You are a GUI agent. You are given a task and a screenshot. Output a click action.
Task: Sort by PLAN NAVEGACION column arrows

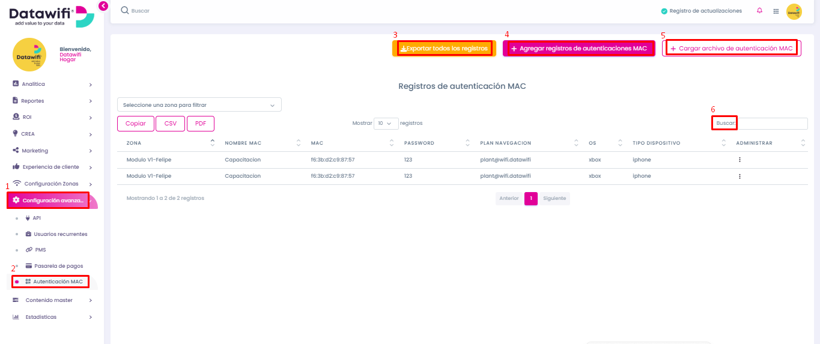(577, 143)
